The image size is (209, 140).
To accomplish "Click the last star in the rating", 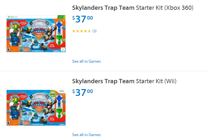I will (x=89, y=31).
